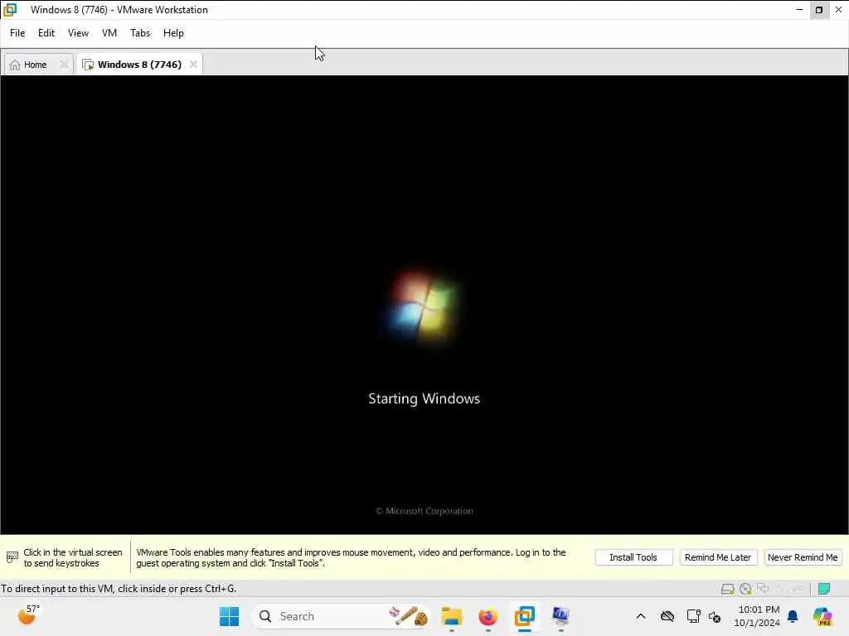Open the Help menu

[173, 33]
